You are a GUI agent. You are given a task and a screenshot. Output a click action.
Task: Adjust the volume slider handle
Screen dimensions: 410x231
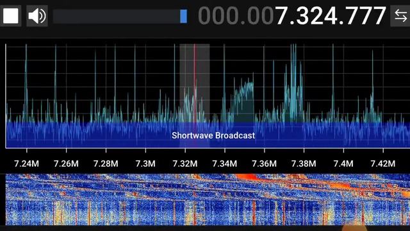point(184,16)
